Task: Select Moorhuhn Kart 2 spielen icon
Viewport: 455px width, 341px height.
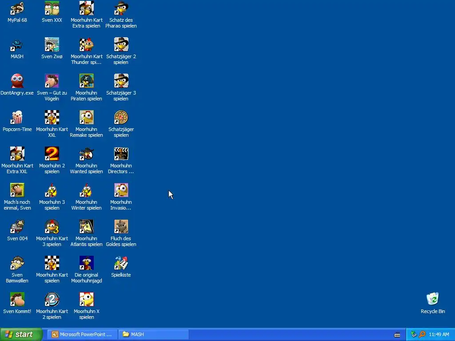Action: (52, 299)
